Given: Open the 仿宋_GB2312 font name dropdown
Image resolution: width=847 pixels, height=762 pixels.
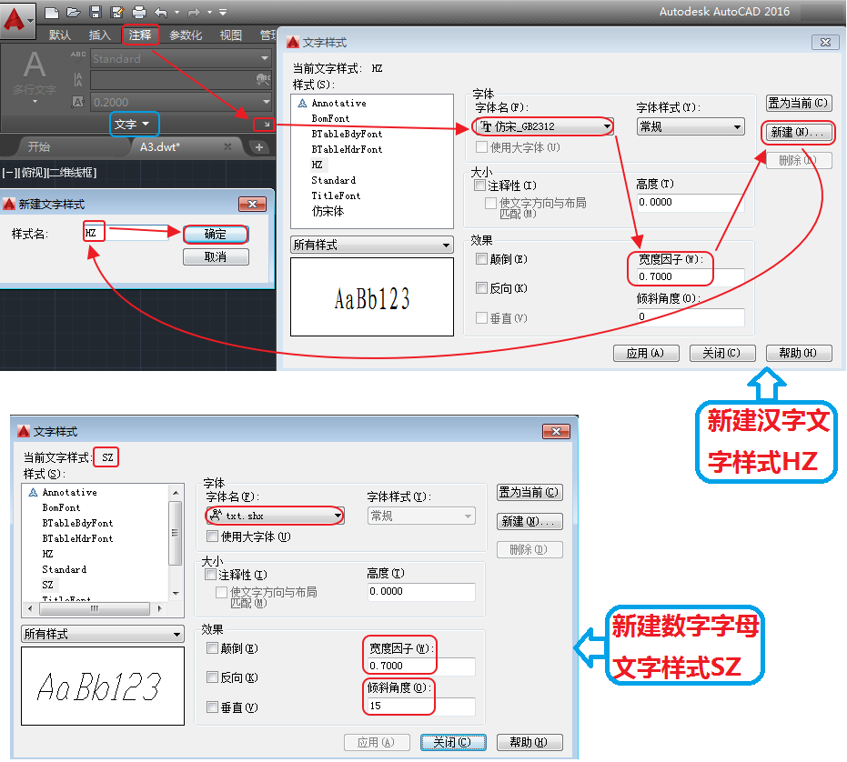Looking at the screenshot, I should 544,126.
